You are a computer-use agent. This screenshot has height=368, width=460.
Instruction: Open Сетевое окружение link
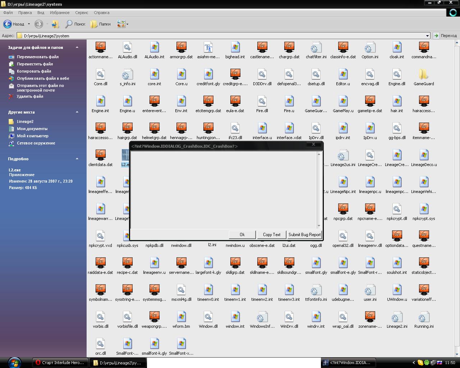point(36,143)
